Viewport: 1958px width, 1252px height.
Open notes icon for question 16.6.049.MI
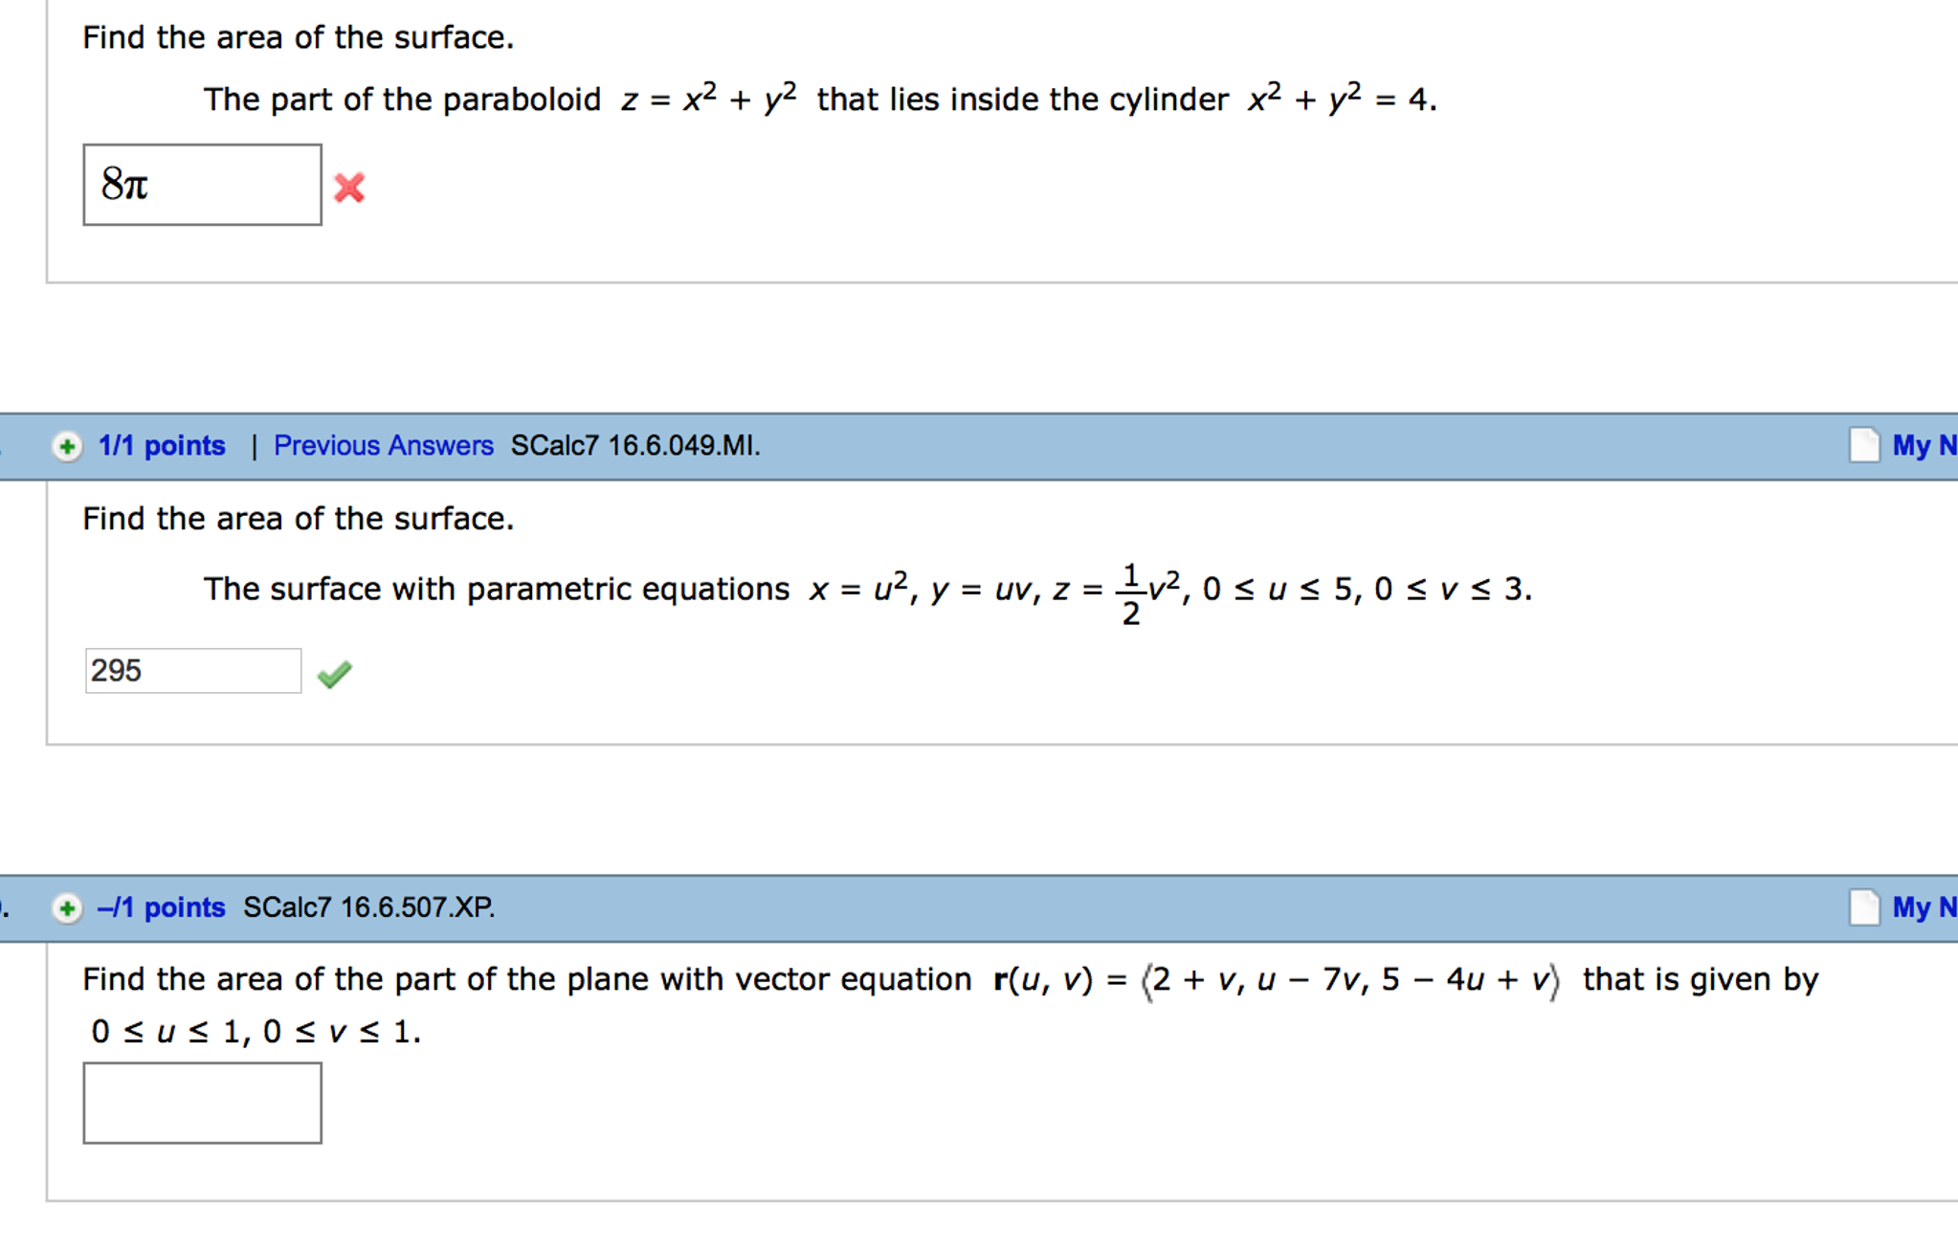1864,445
